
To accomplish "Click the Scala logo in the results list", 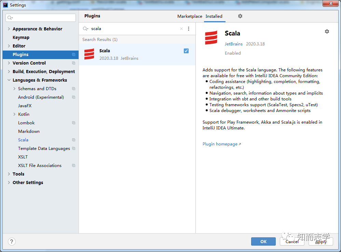I will pyautogui.click(x=89, y=54).
